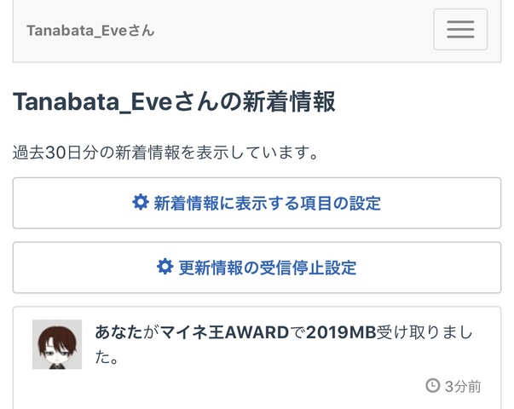
Task: Open the hamburger navigation menu
Action: [x=460, y=30]
